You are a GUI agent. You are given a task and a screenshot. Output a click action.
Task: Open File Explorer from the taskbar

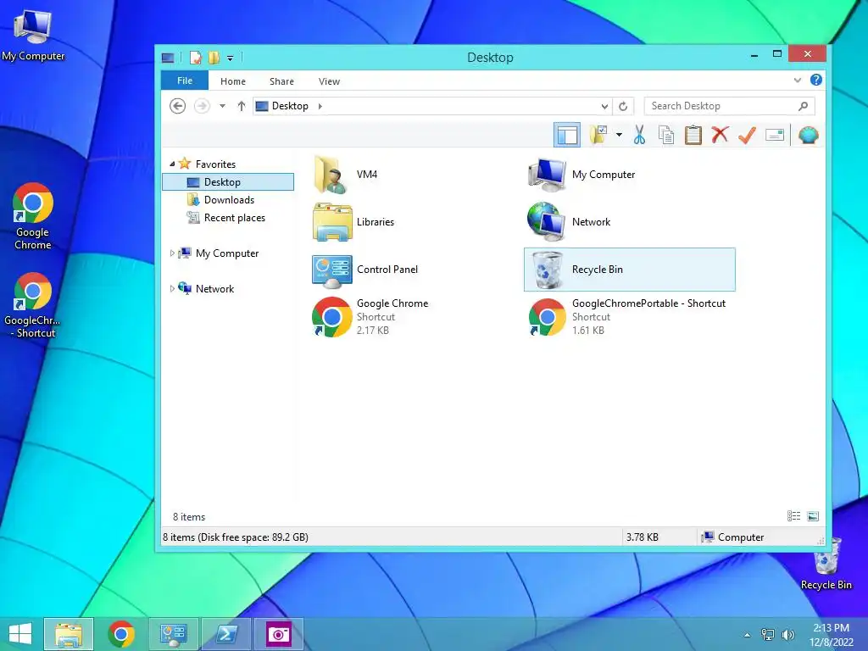(69, 634)
